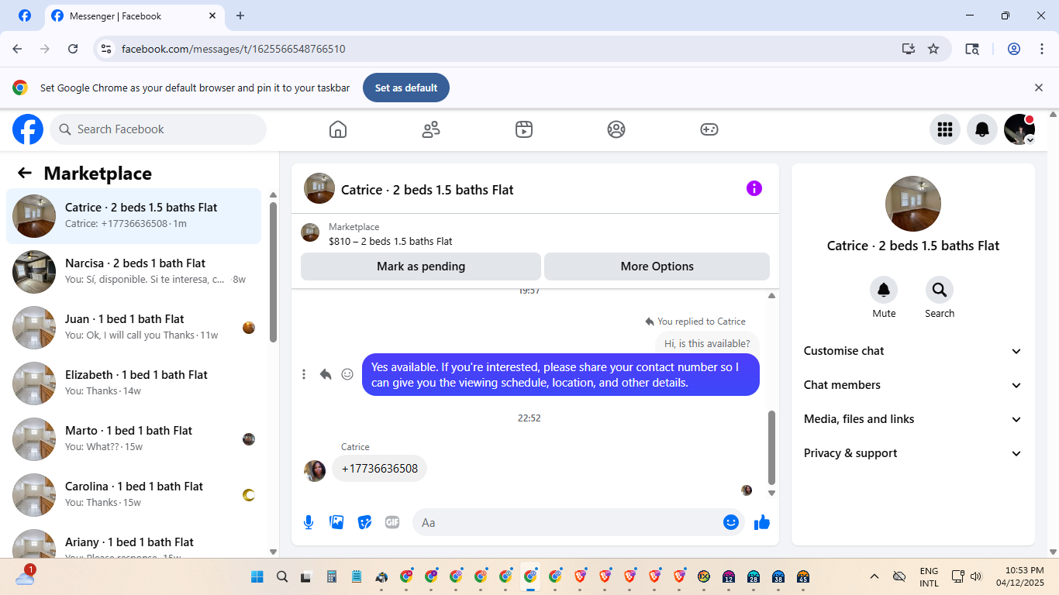The width and height of the screenshot is (1059, 595).
Task: Open Juan 1 bed 1 bath Flat chat
Action: [134, 328]
